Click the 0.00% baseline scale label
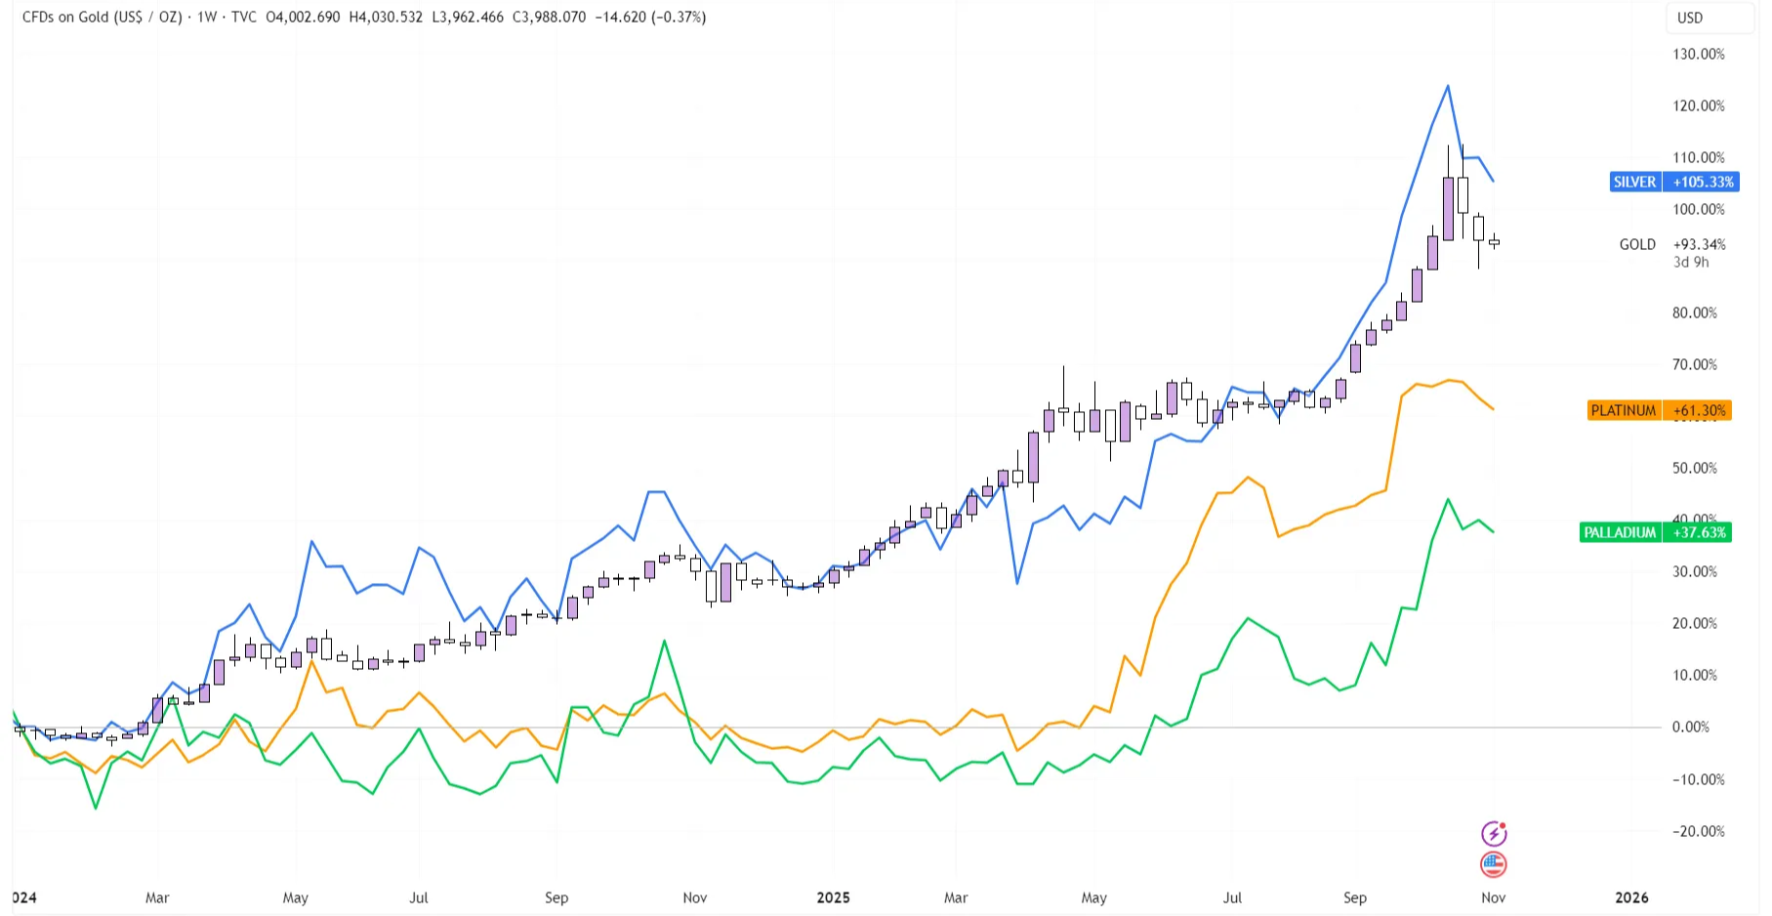This screenshot has width=1772, height=916. click(x=1690, y=727)
